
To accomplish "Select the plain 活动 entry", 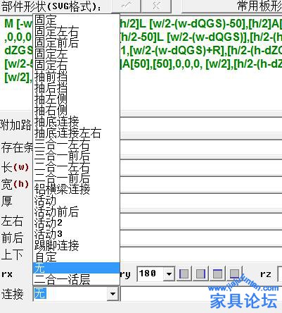I will (76, 200).
